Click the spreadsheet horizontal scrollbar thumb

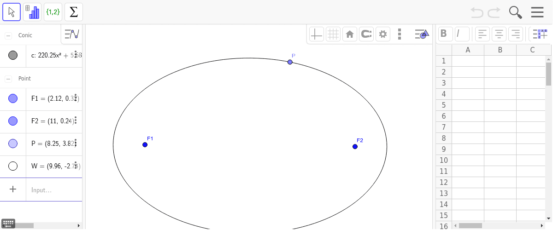point(470,226)
